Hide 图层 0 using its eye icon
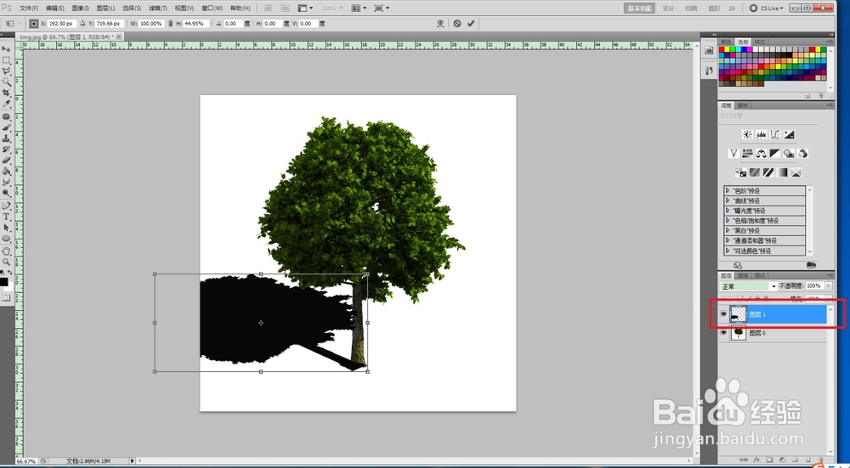Screen dimensions: 850x468 [x=724, y=333]
